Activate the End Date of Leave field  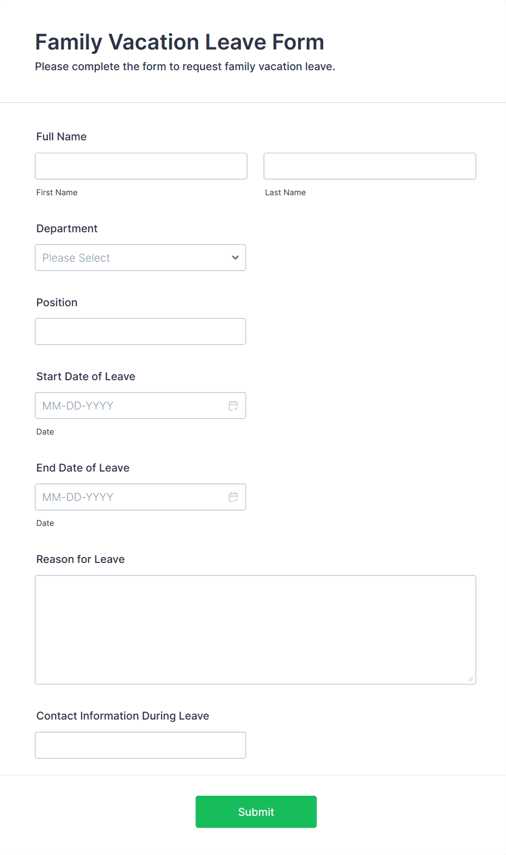(x=140, y=497)
